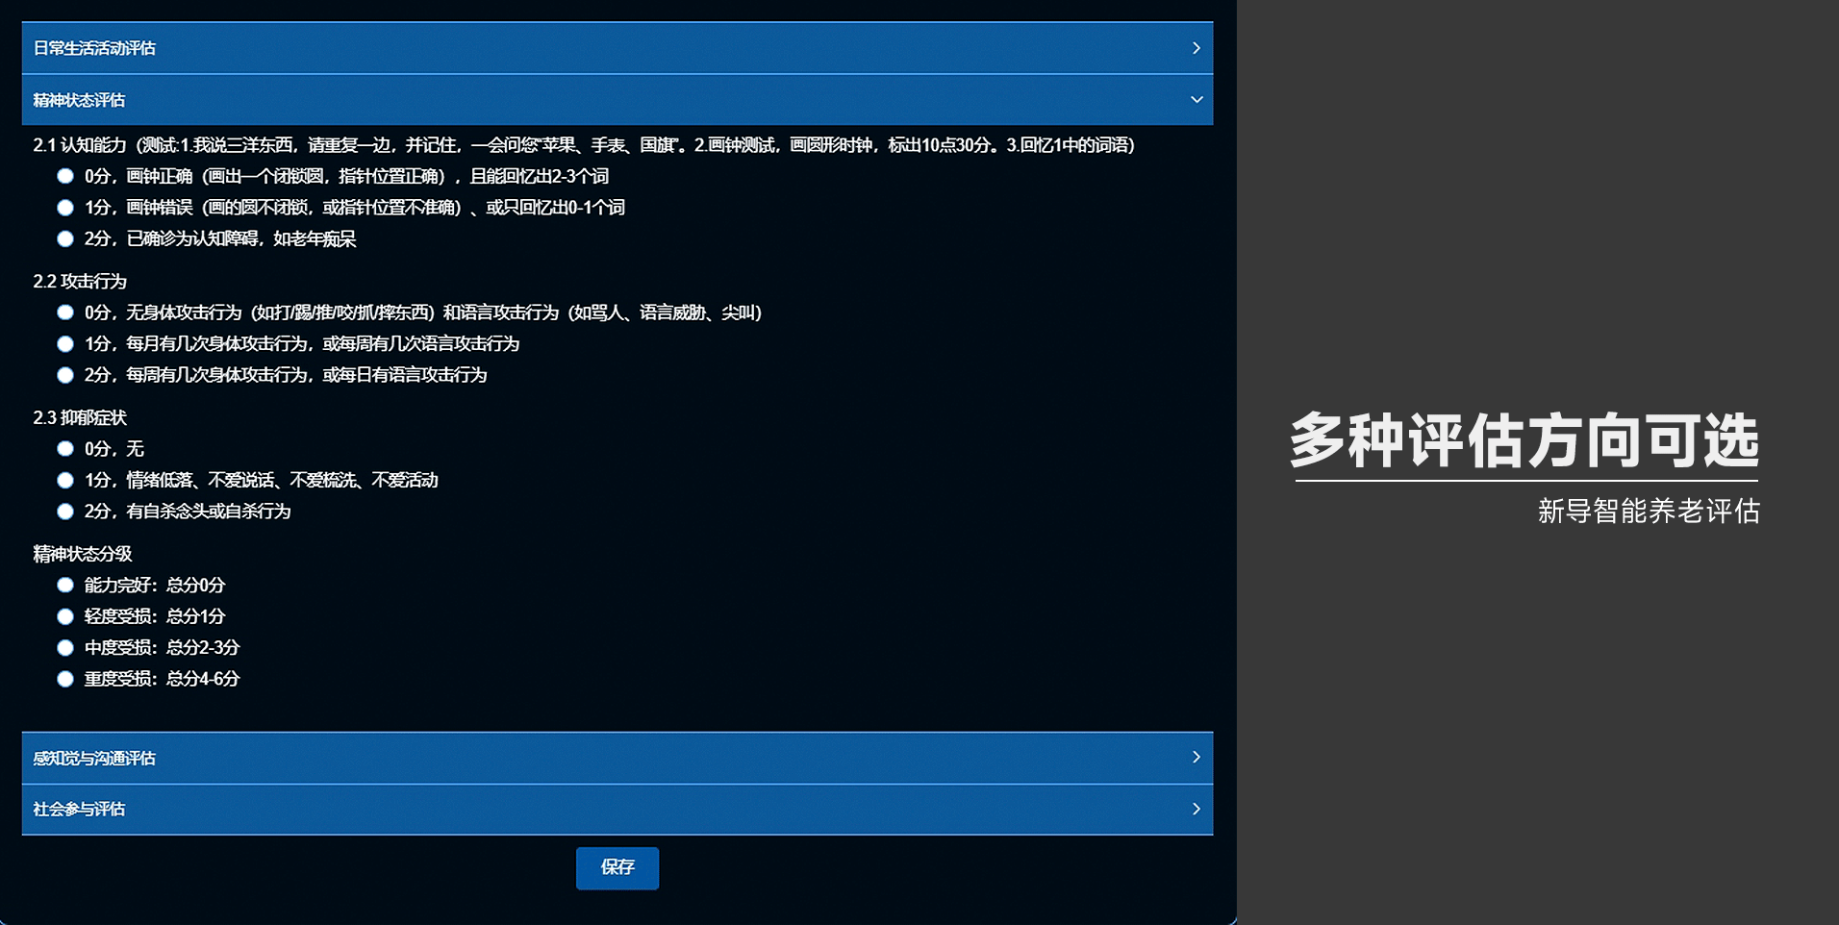This screenshot has height=925, width=1839.
Task: Select 0分 无身体攻击行为 radio option
Action: click(65, 312)
